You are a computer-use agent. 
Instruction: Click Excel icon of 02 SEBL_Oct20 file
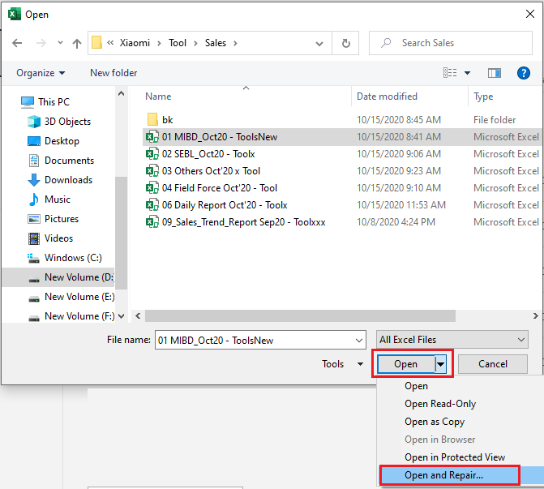point(152,154)
